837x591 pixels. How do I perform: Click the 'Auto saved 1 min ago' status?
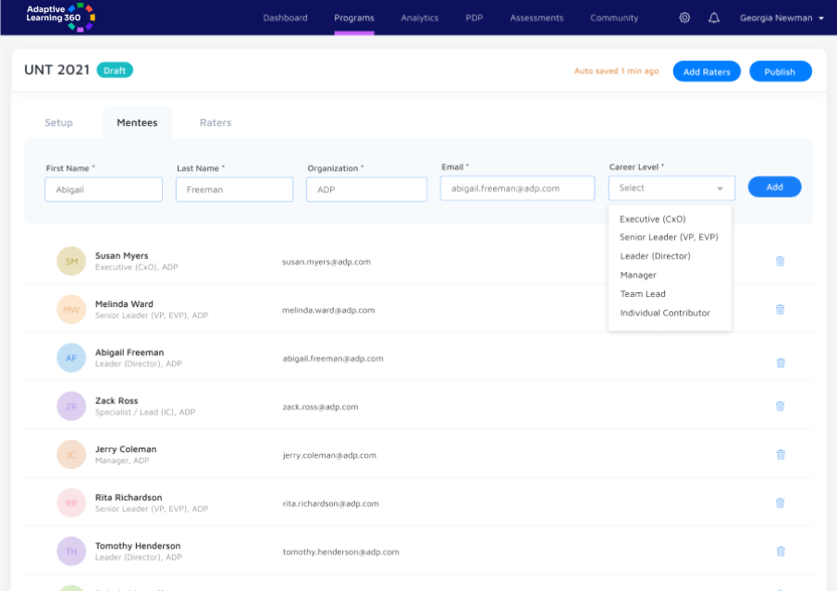[x=616, y=71]
